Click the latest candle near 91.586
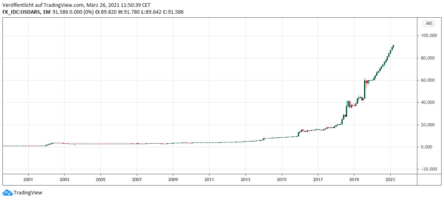The image size is (444, 200). point(394,47)
